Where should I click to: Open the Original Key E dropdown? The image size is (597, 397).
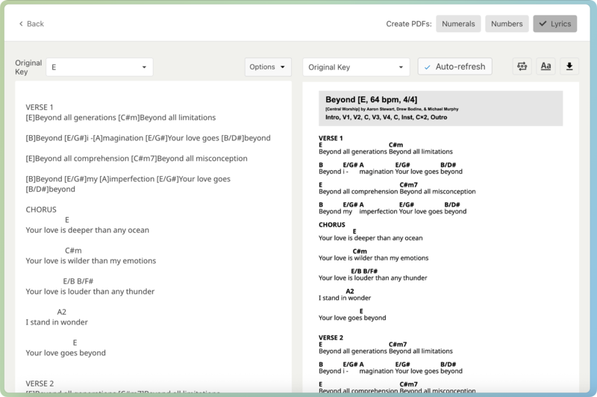pyautogui.click(x=99, y=67)
